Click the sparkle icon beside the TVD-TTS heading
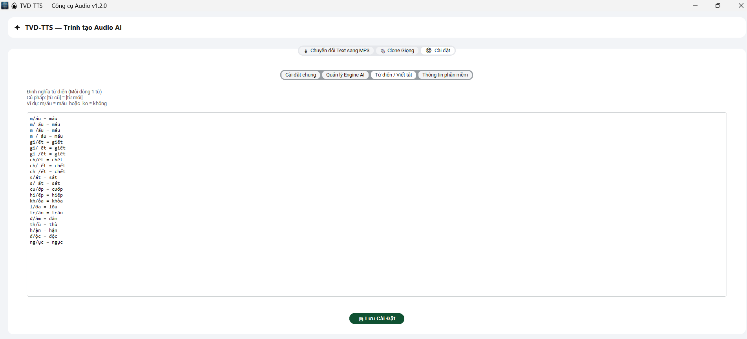This screenshot has height=339, width=747. (17, 27)
